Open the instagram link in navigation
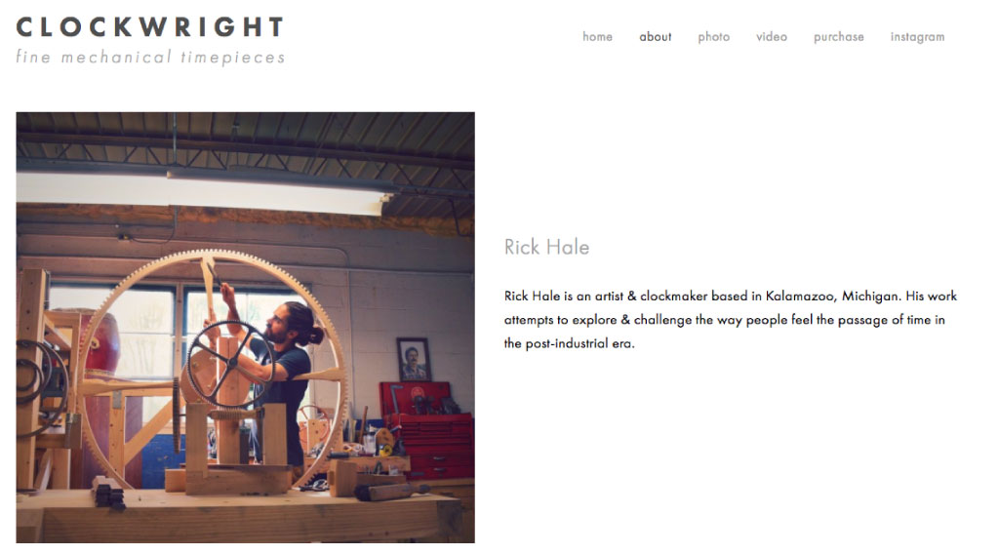This screenshot has width=999, height=554. pos(917,37)
